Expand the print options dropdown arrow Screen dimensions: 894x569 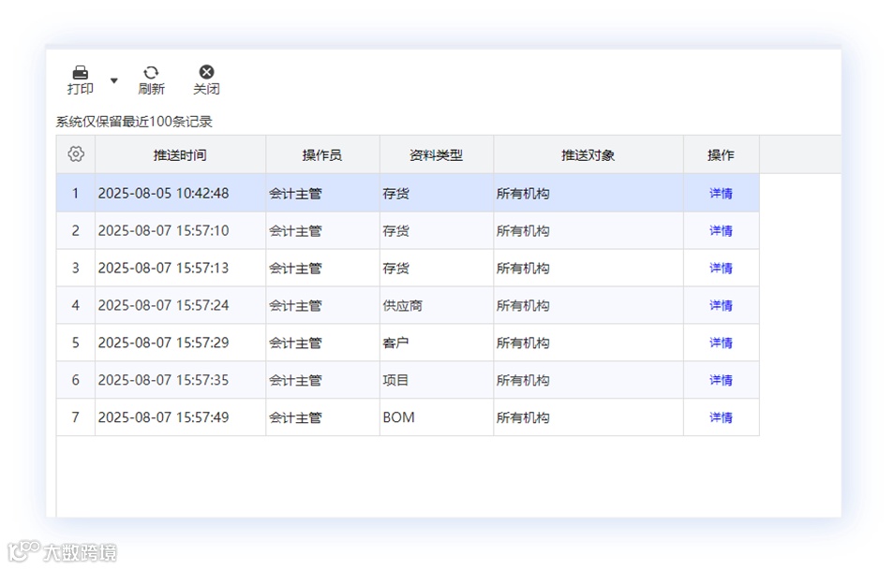(x=114, y=80)
